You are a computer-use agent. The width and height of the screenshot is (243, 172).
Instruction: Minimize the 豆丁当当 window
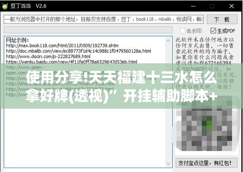tap(193, 6)
